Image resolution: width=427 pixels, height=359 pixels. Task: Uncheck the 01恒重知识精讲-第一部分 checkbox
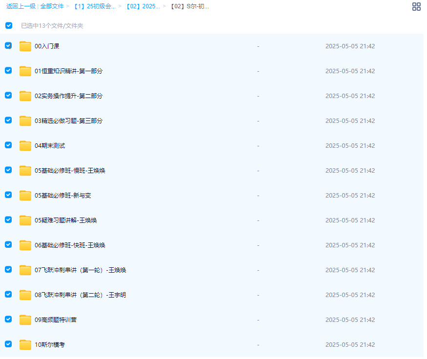(8, 70)
